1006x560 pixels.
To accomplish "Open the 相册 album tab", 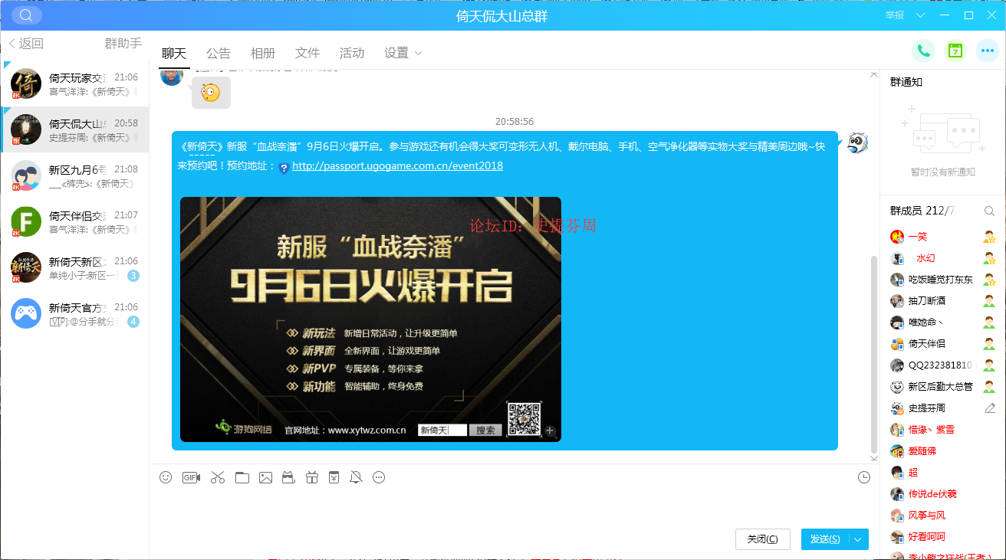I will click(263, 53).
